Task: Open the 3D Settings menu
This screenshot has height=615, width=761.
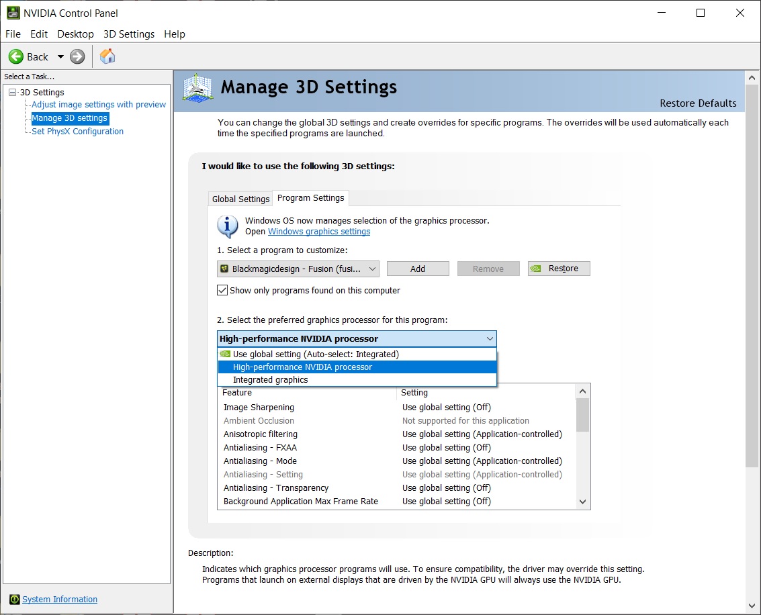Action: [x=128, y=34]
